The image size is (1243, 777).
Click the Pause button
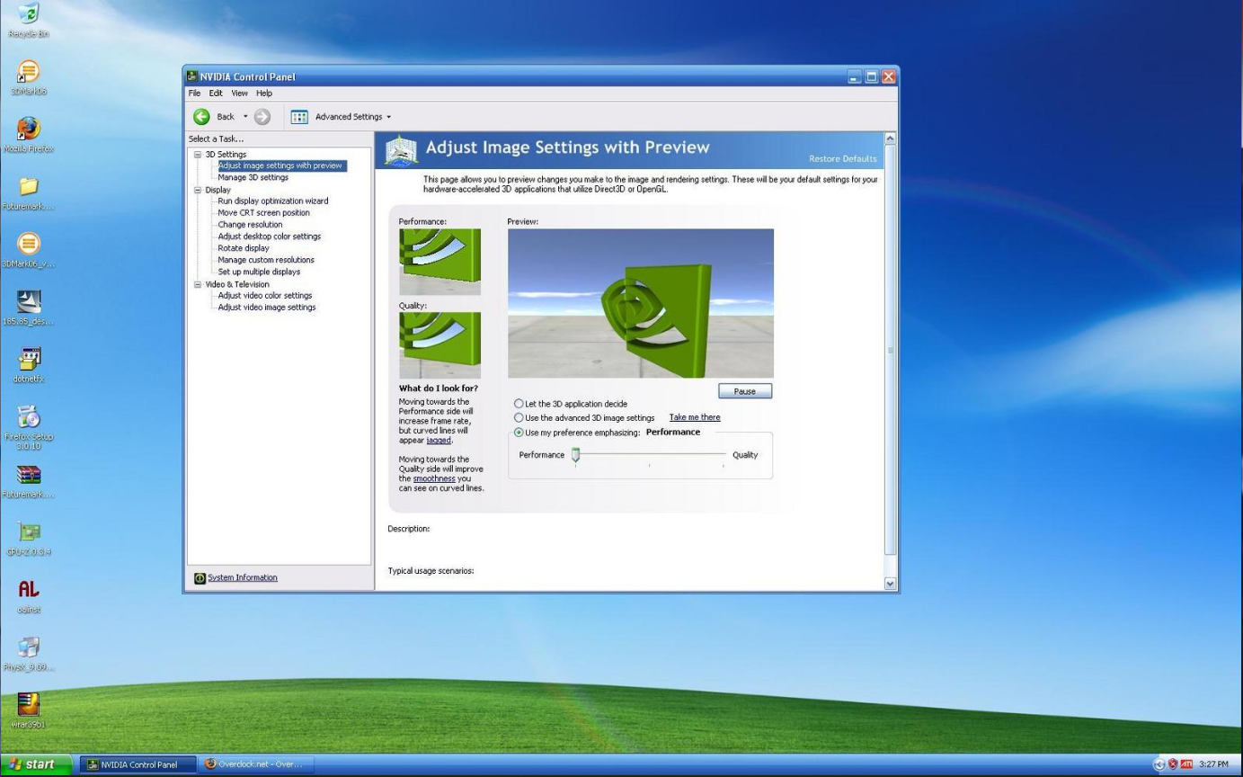(x=745, y=391)
